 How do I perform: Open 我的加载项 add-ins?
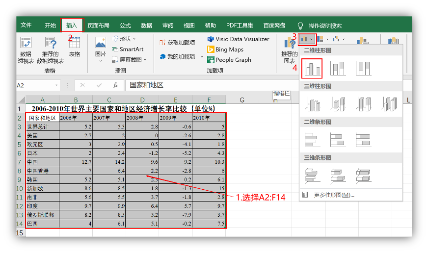(x=177, y=56)
